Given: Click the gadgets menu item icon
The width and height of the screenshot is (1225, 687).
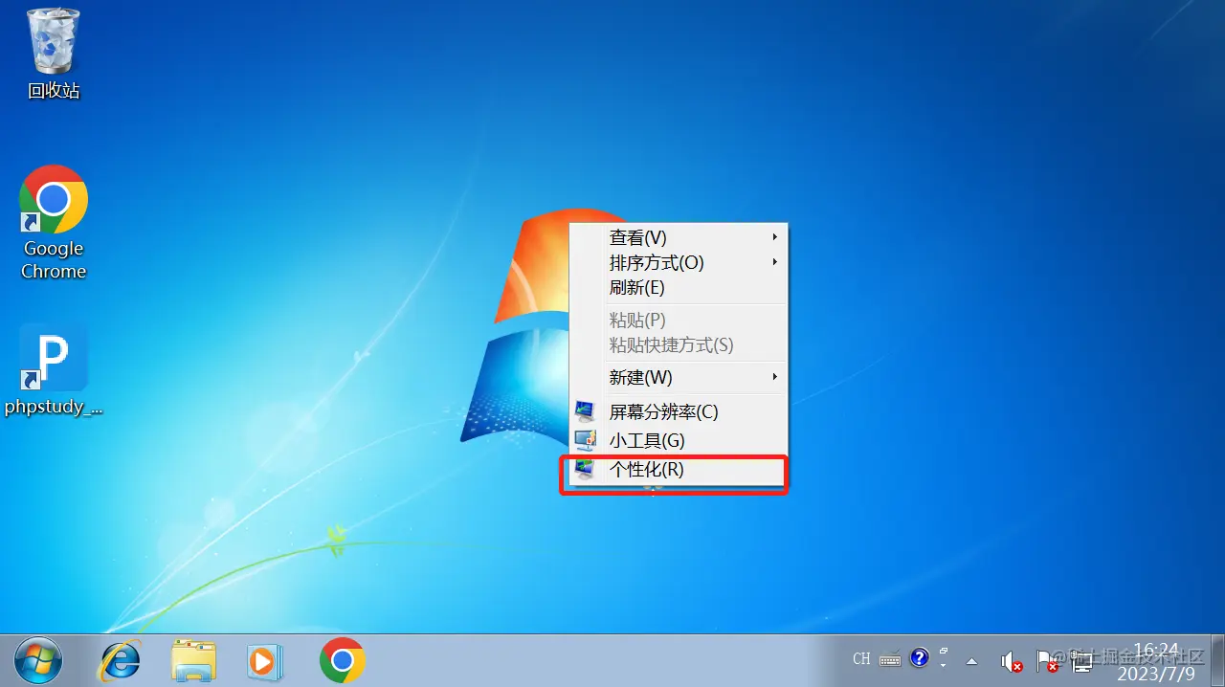Looking at the screenshot, I should pos(585,440).
